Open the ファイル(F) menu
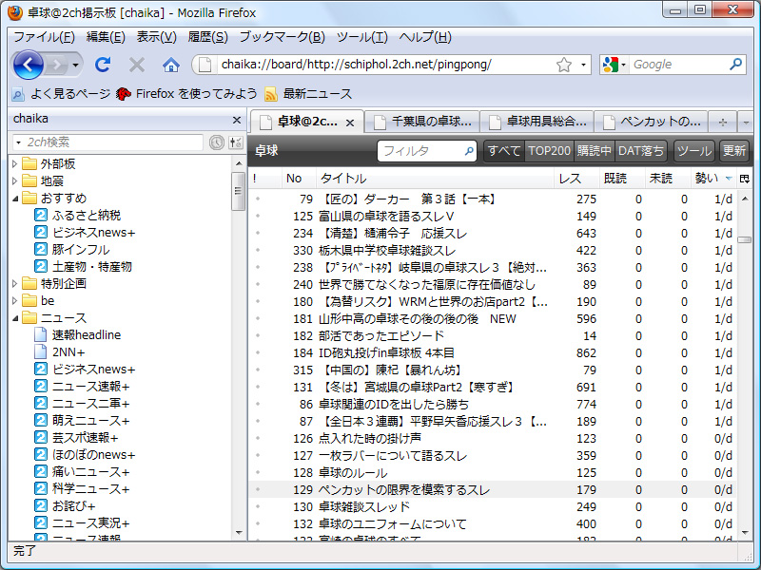The image size is (761, 570). tap(44, 37)
